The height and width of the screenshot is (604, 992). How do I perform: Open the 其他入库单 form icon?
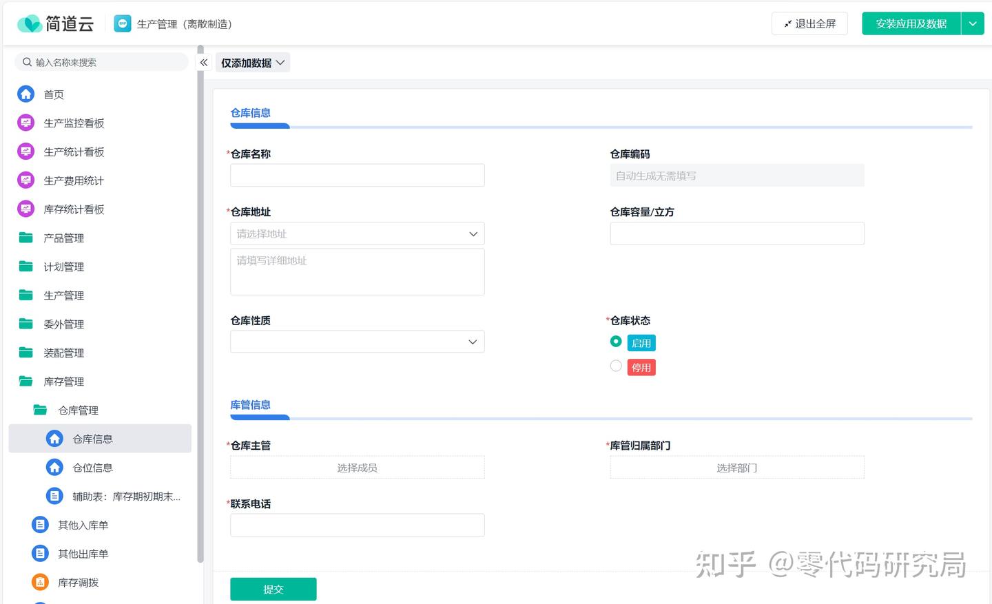click(41, 525)
